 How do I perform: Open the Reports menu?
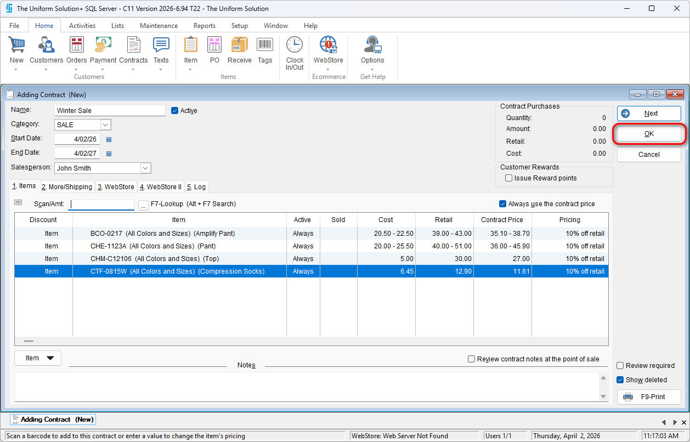point(204,26)
